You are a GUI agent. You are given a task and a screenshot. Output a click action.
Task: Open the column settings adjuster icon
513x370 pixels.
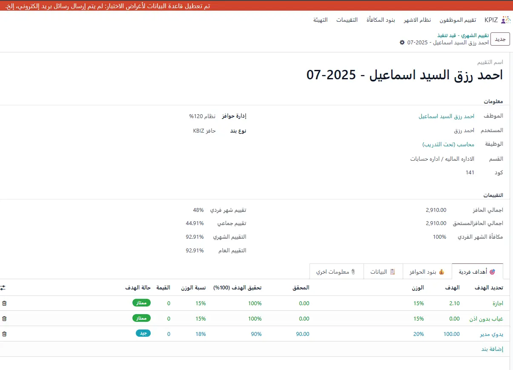3,288
